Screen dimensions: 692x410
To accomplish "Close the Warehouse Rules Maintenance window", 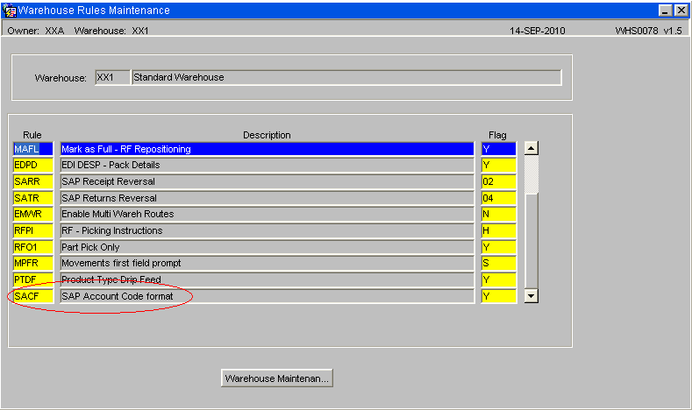I will [x=681, y=11].
